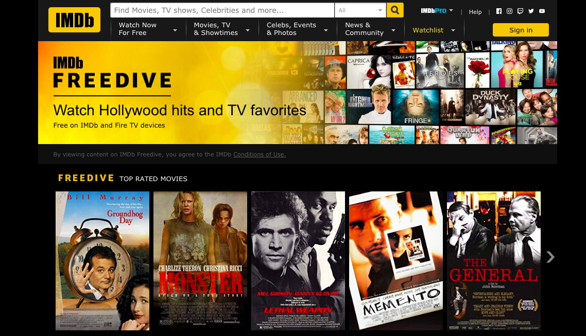The image size is (586, 336).
Task: Open the Watchlist dropdown arrow
Action: (x=453, y=30)
